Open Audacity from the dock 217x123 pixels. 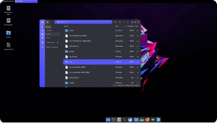(142, 120)
